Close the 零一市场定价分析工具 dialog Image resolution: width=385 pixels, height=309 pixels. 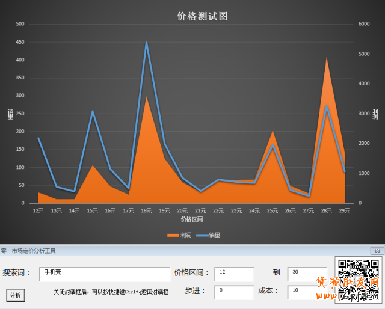(377, 251)
